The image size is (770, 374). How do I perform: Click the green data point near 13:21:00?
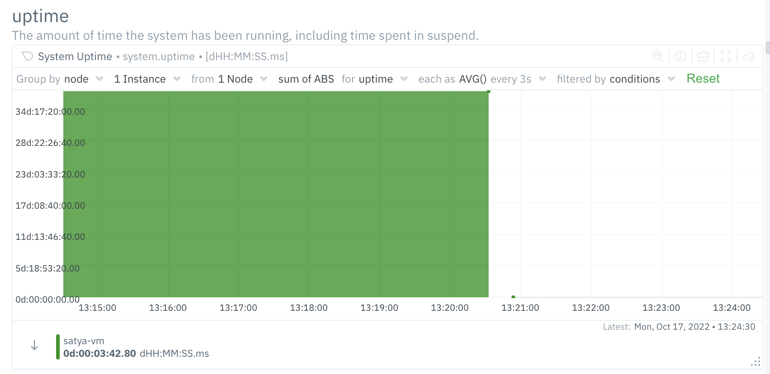pos(513,297)
